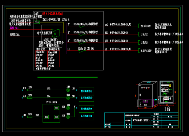Click the 2HR indicator lamp symbol
189x136 pixels.
[x=68, y=117]
